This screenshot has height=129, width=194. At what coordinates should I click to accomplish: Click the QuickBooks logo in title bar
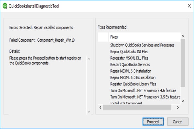[x=5, y=6]
